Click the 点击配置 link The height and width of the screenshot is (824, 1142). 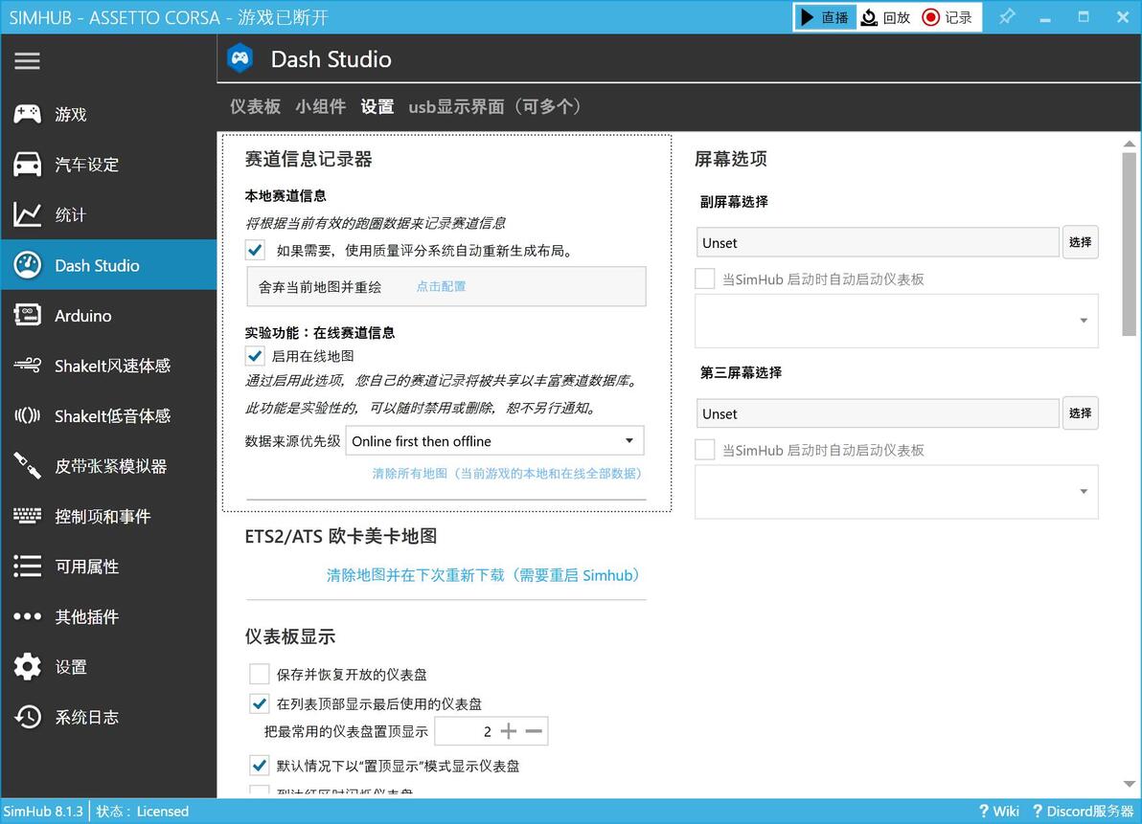(x=441, y=286)
